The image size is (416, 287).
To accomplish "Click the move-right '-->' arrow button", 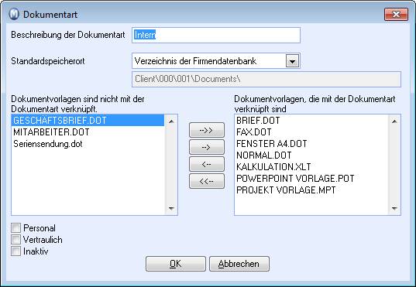I will coord(207,147).
